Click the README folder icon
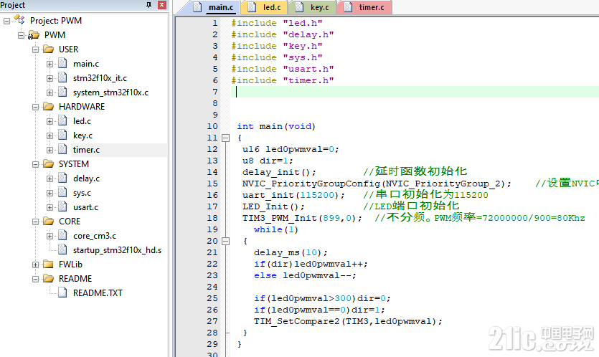Screen dimensions: 599x357 tap(49, 278)
